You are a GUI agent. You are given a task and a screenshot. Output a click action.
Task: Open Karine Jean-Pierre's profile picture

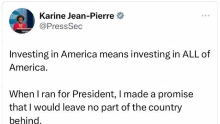tap(22, 21)
